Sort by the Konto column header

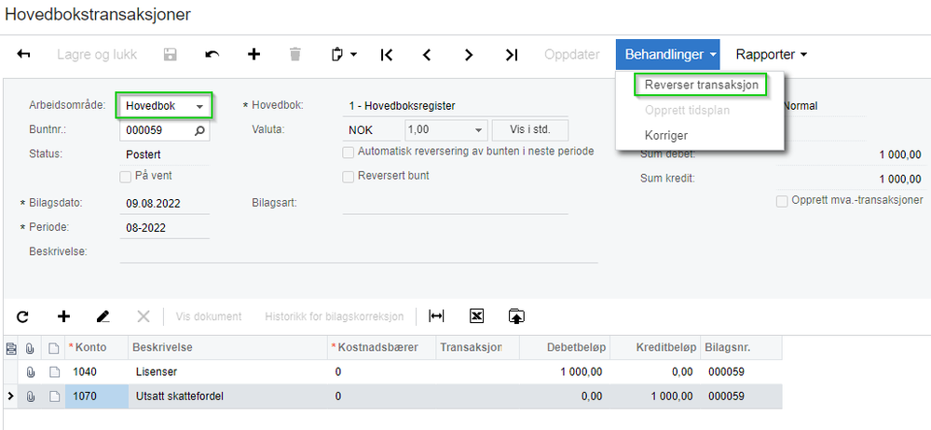point(96,347)
